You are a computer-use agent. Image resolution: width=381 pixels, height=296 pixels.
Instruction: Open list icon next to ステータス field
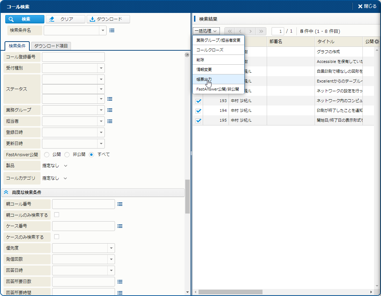(x=110, y=99)
